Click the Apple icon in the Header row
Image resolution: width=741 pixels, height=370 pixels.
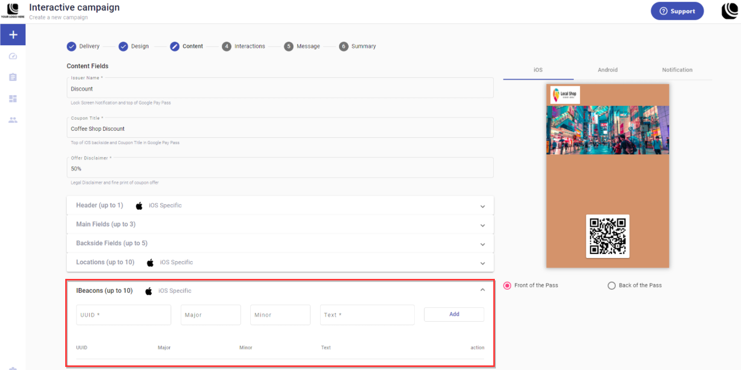[139, 206]
